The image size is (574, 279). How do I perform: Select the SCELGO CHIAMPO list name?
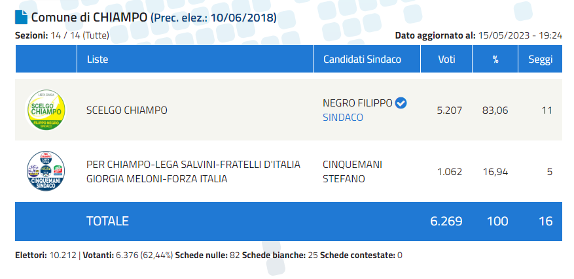pyautogui.click(x=127, y=110)
